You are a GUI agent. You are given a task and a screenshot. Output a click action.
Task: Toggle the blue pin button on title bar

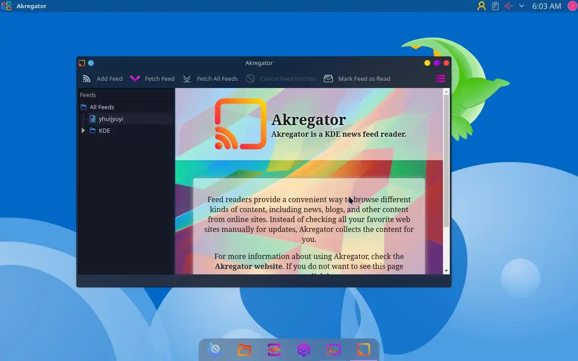tap(91, 63)
